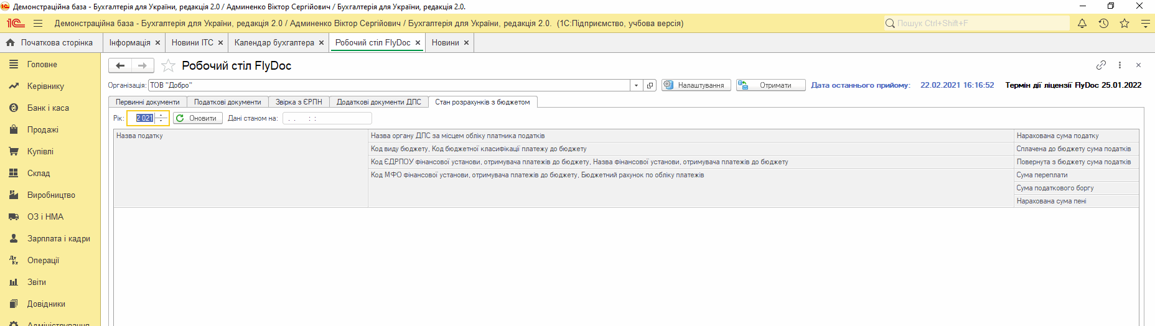This screenshot has width=1155, height=326.
Task: Click Нарахована сума пені column header
Action: pos(1076,201)
